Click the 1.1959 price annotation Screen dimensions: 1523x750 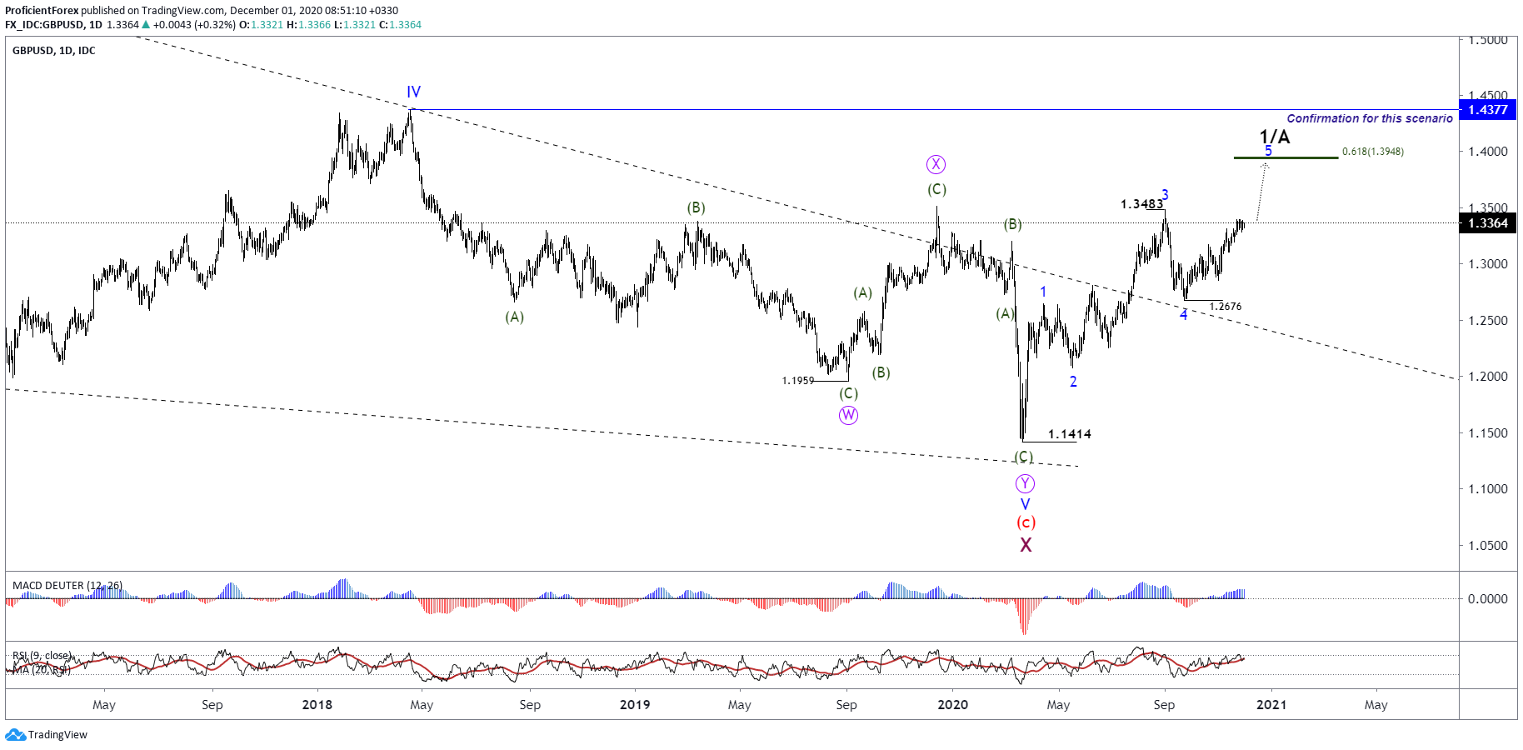[x=798, y=381]
